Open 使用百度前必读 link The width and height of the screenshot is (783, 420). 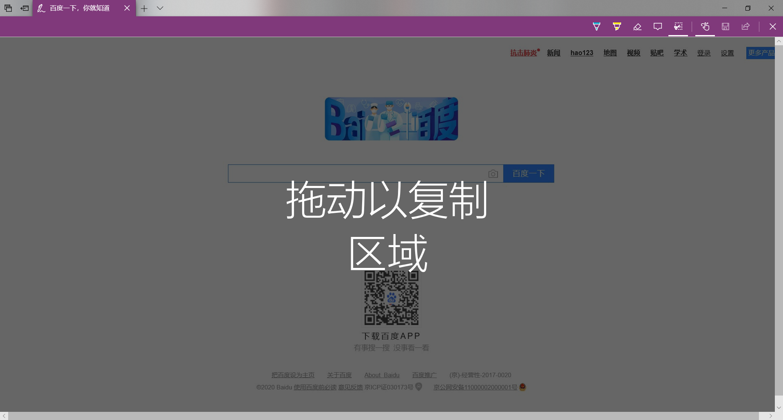[315, 387]
